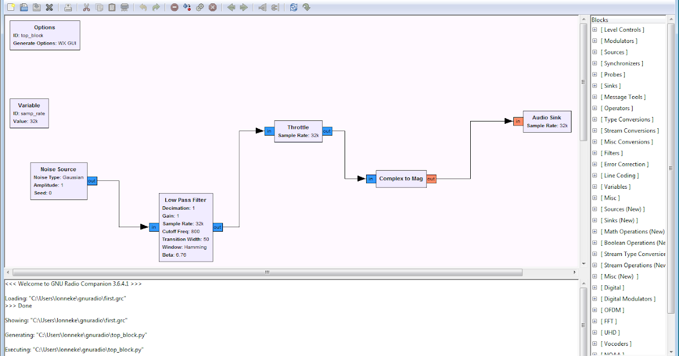679x356 pixels.
Task: Select the Options block on the canvas
Action: (45, 35)
